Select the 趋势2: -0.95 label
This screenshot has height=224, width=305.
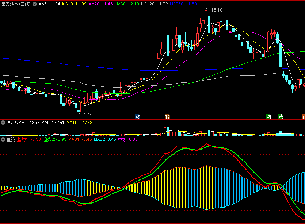click(54, 139)
